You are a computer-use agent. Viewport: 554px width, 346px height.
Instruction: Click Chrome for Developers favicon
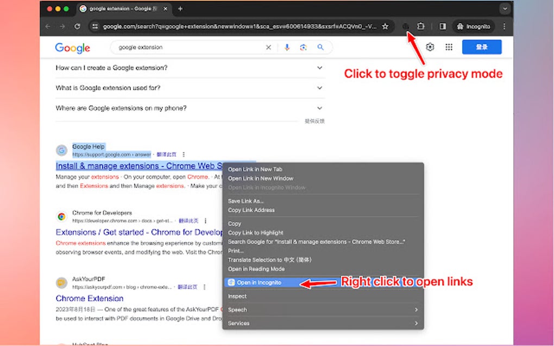61,216
